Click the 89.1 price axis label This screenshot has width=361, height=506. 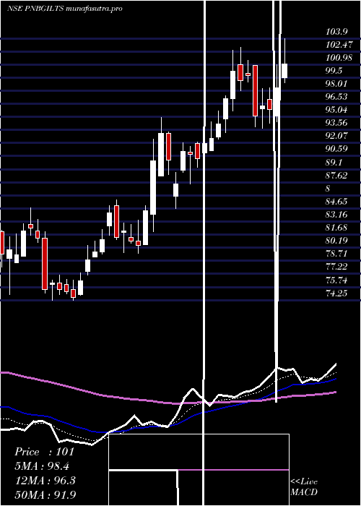coord(334,162)
